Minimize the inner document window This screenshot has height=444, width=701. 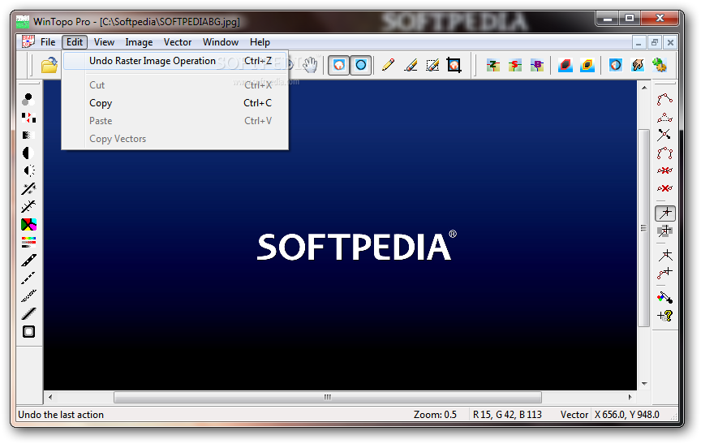point(639,42)
